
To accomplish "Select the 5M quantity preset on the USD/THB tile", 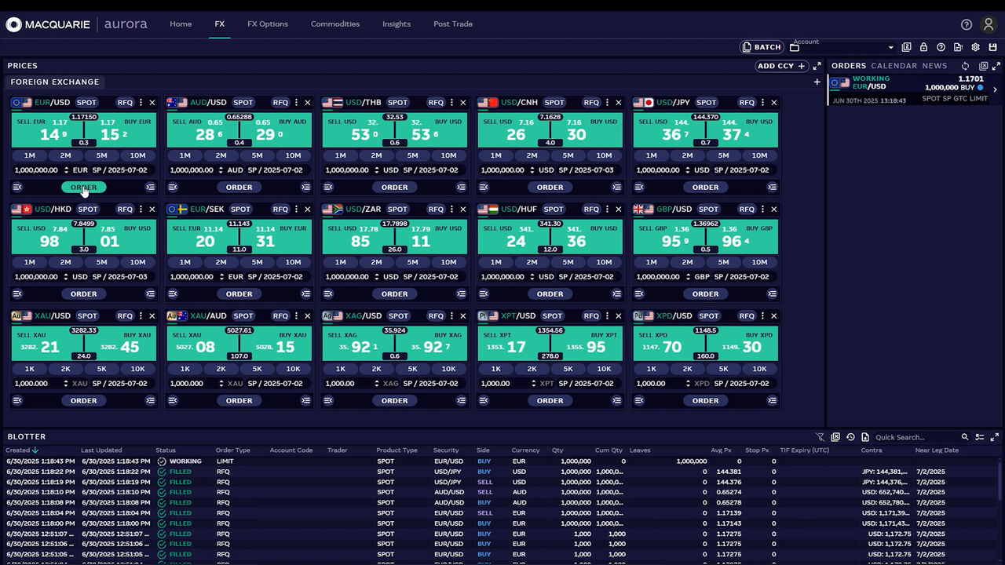I will click(x=412, y=155).
